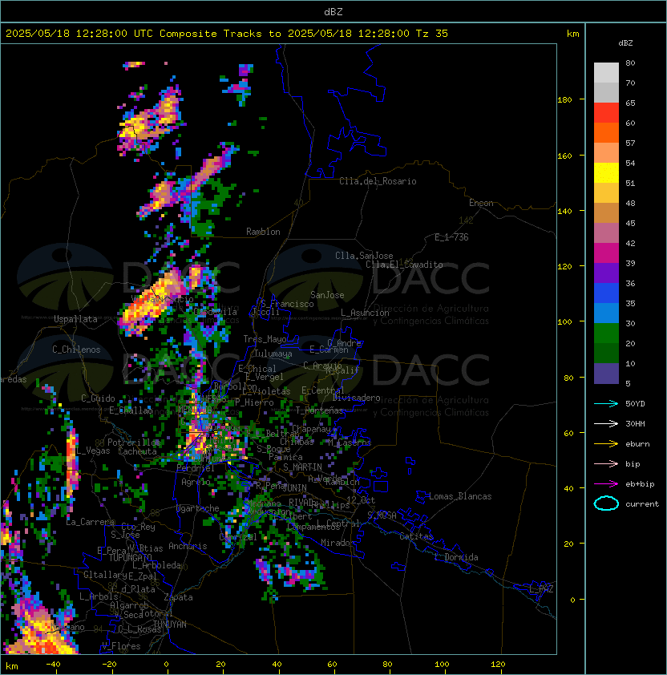
Task: Click the 'C_Guido' place label
Action: pyautogui.click(x=98, y=398)
